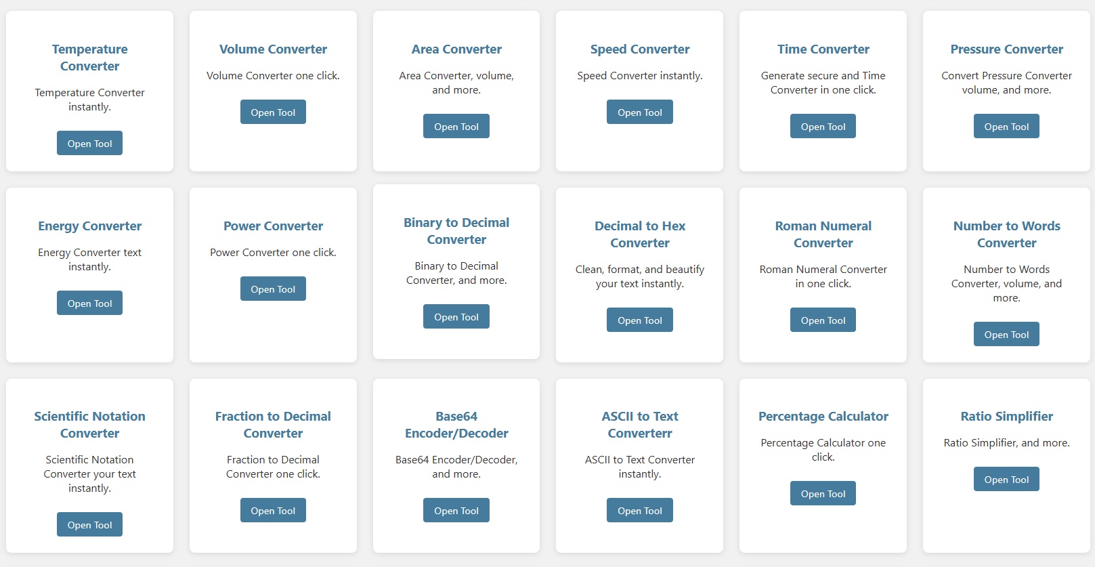This screenshot has width=1095, height=567.
Task: Launch the Area Converter tool
Action: tap(456, 127)
